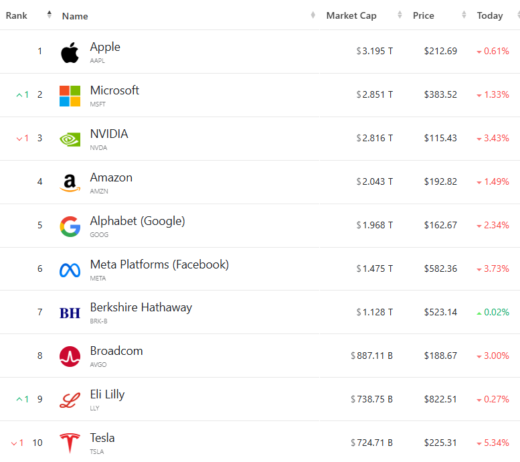The image size is (520, 462).
Task: Click the Berkshire Hathaway BH logo
Action: [70, 313]
